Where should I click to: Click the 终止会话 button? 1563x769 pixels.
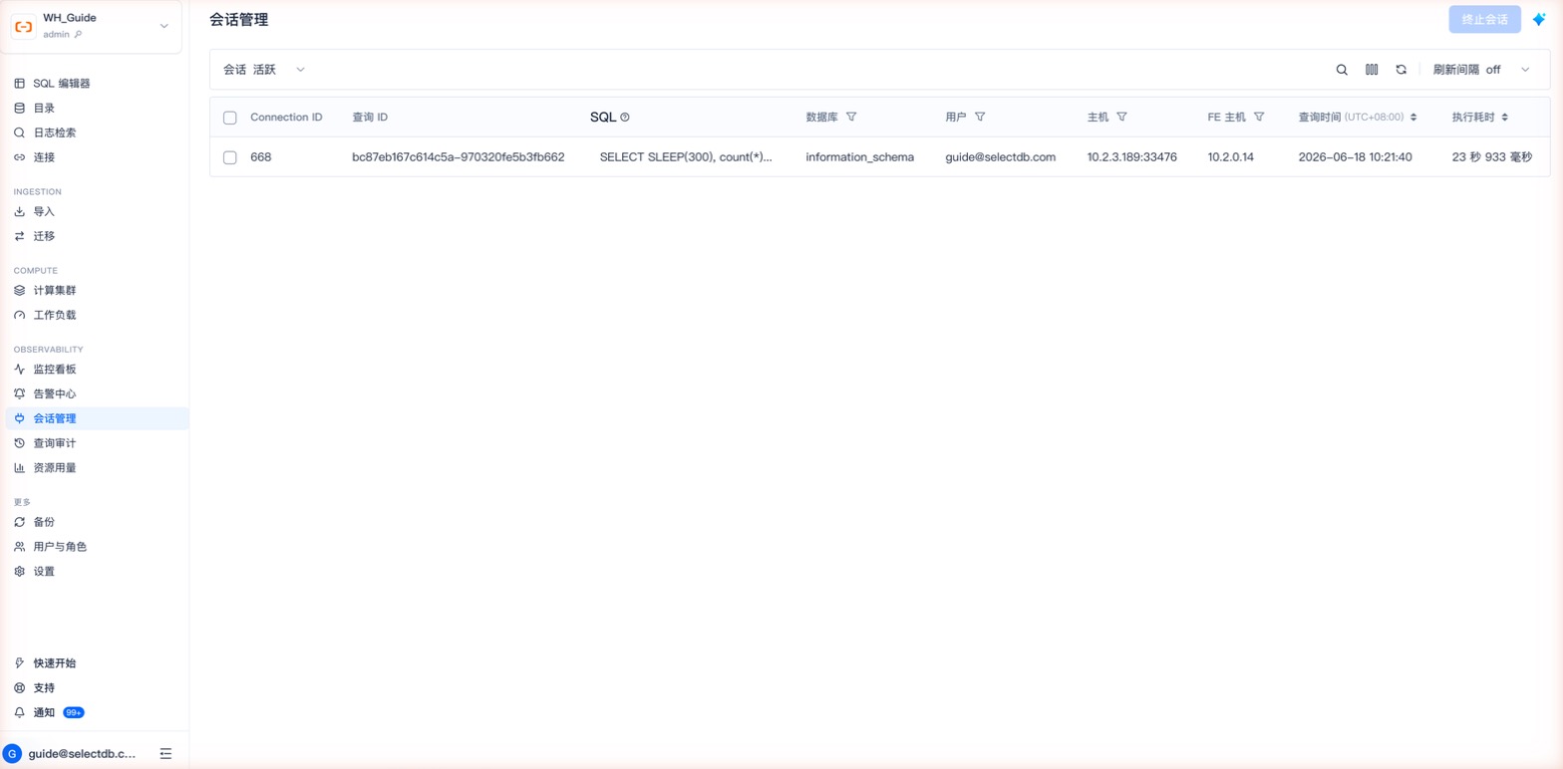pos(1484,20)
